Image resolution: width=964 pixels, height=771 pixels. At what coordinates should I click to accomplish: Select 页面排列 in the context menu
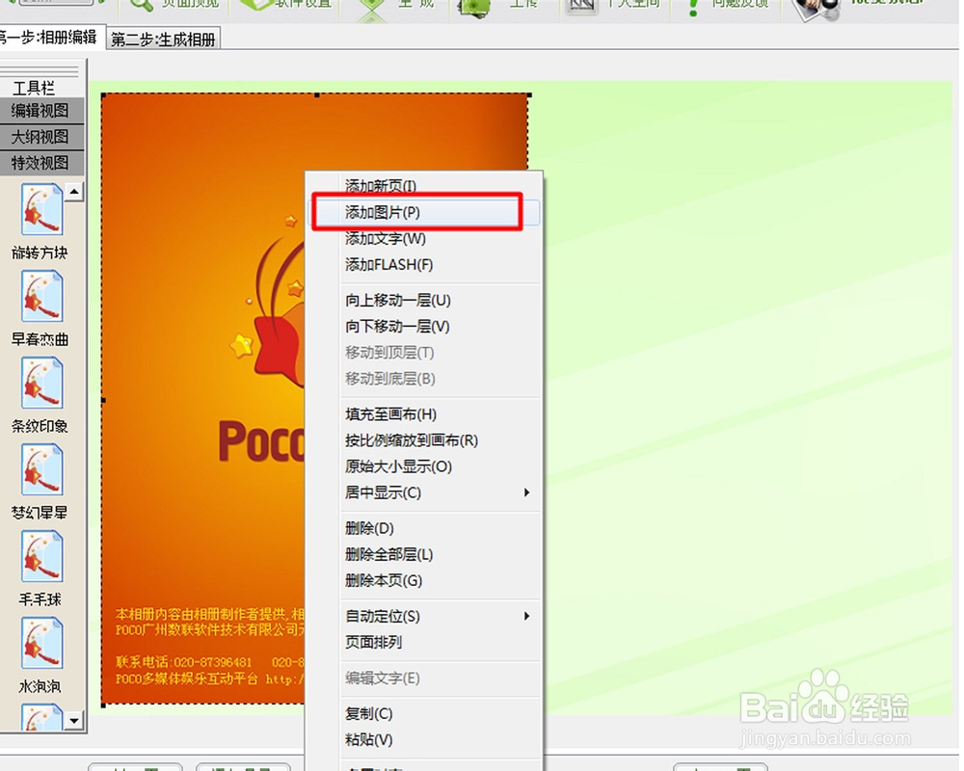click(x=424, y=643)
